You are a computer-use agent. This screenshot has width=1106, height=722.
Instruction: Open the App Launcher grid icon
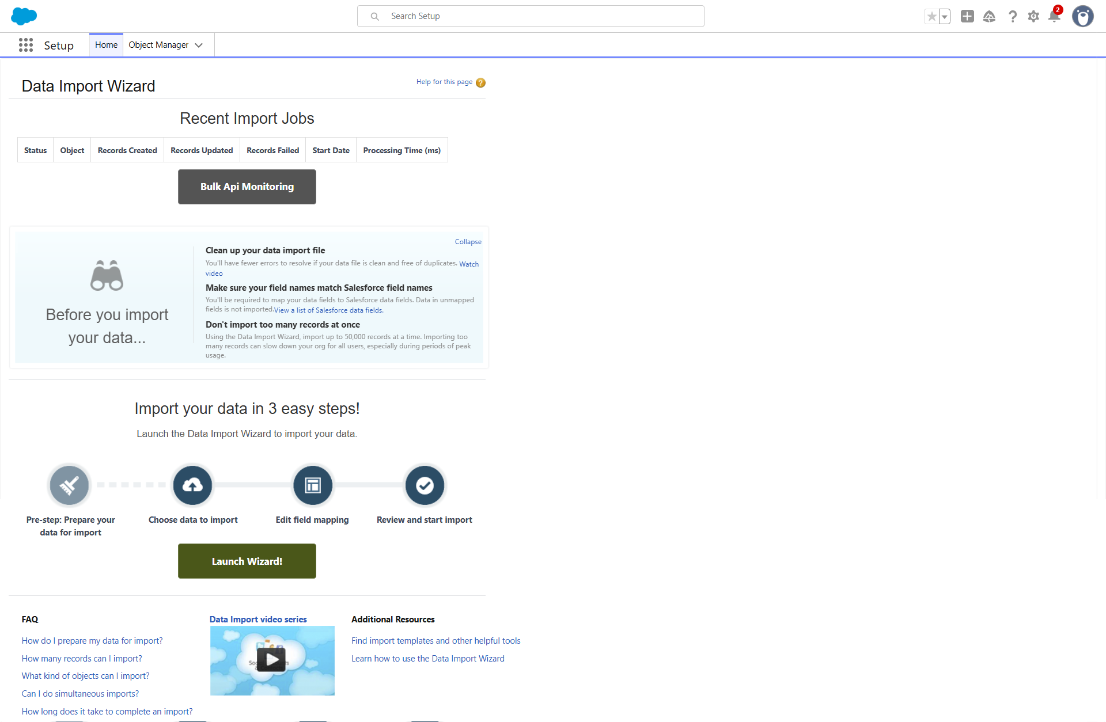pos(26,45)
